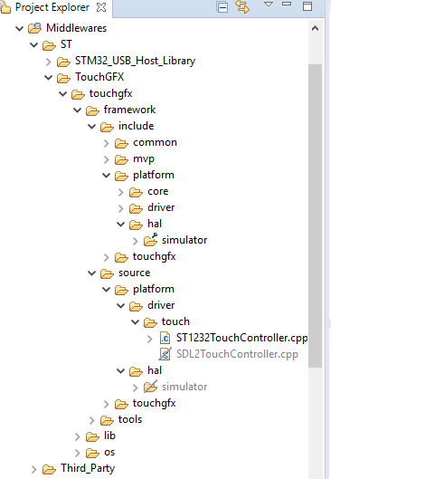Select the common folder label
The image size is (434, 479).
(155, 142)
